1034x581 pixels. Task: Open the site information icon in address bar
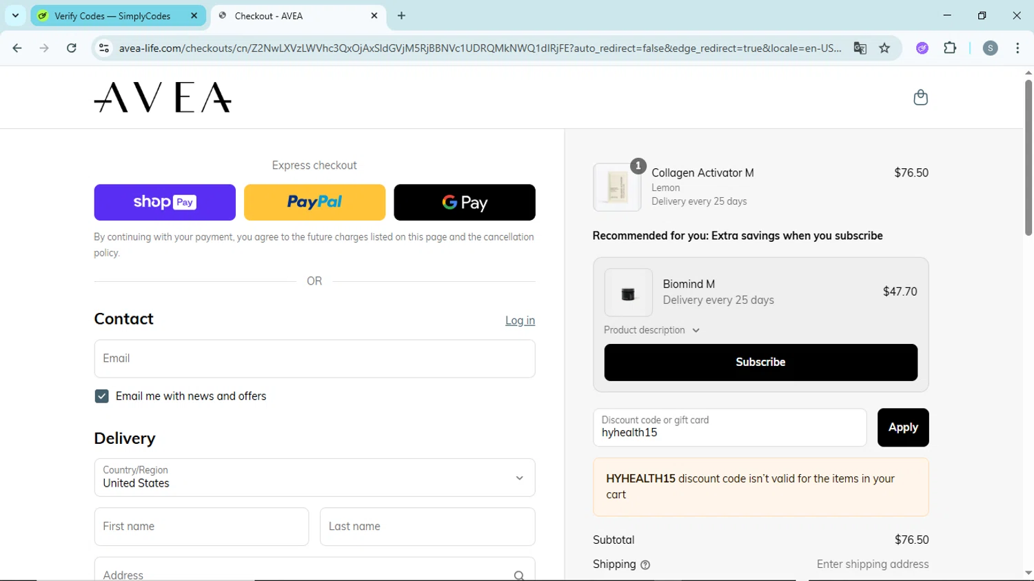click(x=104, y=48)
